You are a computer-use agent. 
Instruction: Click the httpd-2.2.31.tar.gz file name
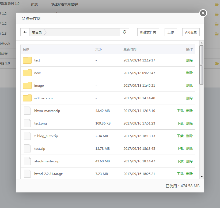[x=48, y=174]
